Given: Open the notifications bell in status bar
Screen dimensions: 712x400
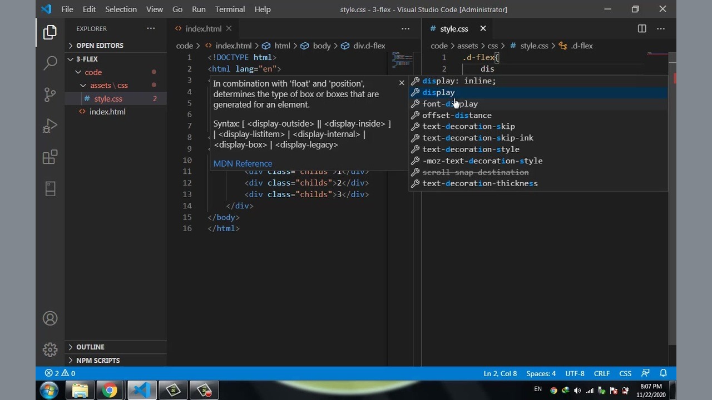Looking at the screenshot, I should click(663, 373).
